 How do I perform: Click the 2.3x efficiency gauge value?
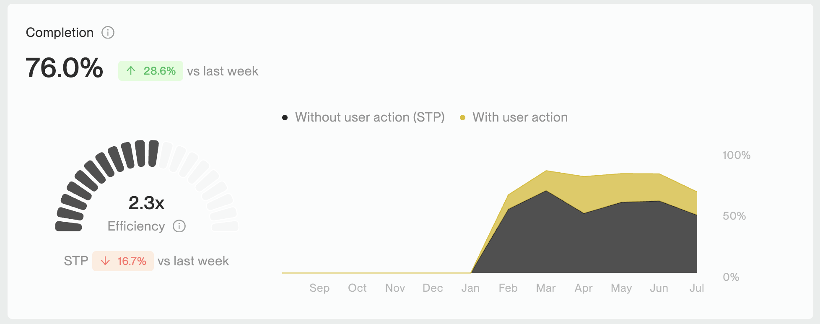pos(146,203)
